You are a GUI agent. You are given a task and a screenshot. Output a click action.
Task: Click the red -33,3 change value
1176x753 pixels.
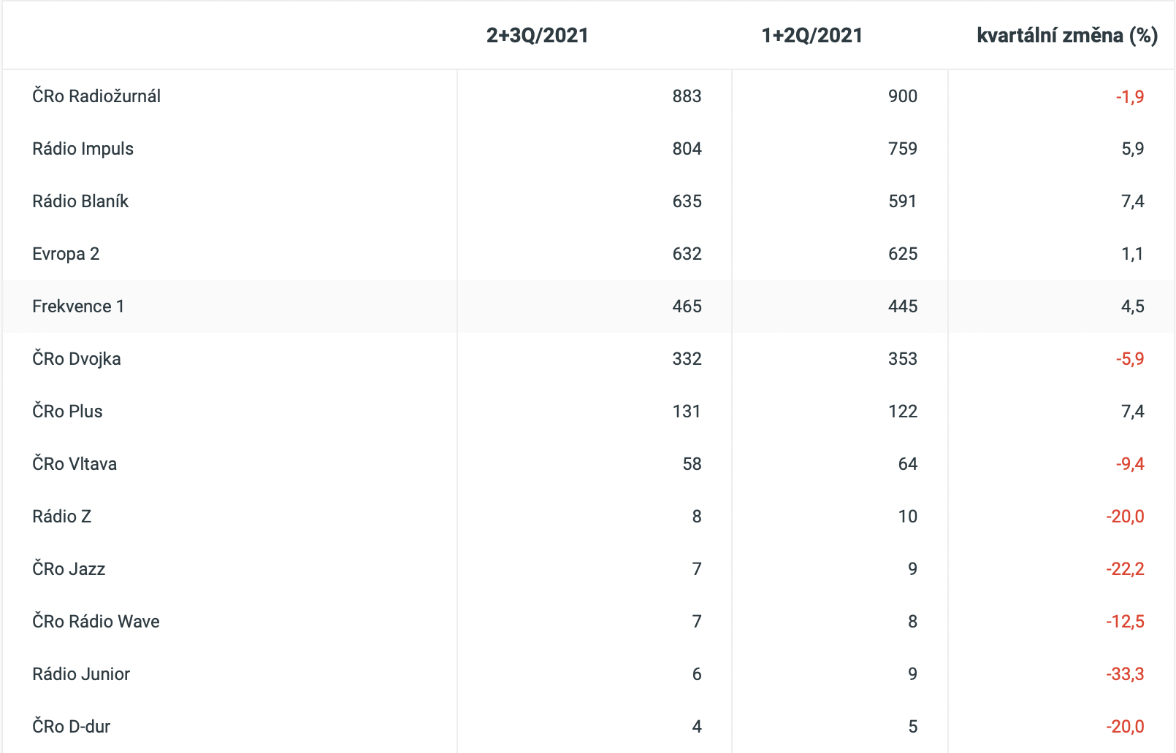1125,674
